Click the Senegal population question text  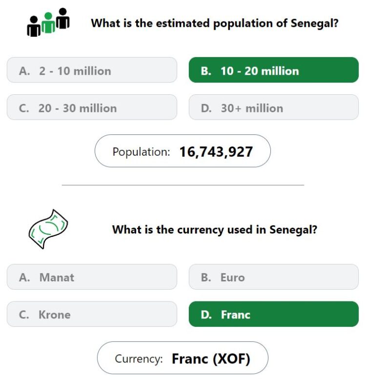coord(215,23)
